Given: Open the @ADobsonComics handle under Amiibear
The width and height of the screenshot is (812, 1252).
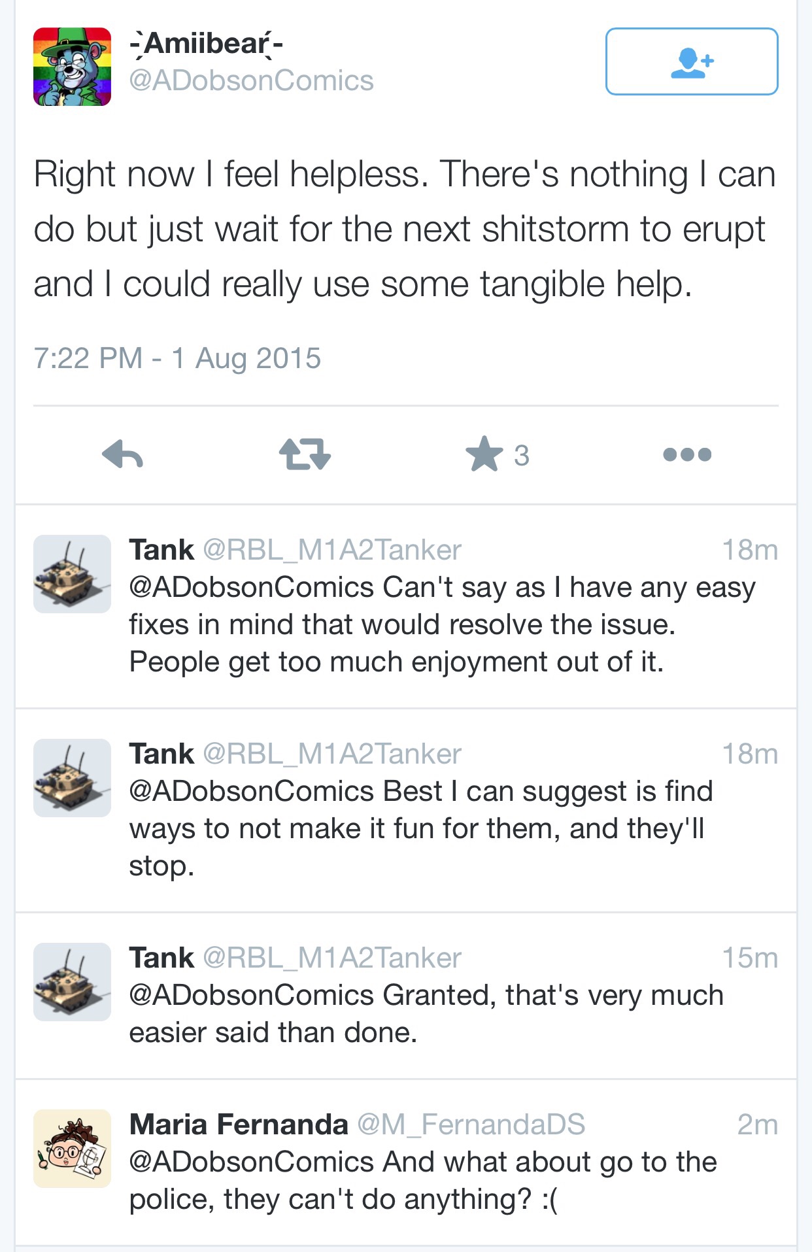Looking at the screenshot, I should coord(252,81).
